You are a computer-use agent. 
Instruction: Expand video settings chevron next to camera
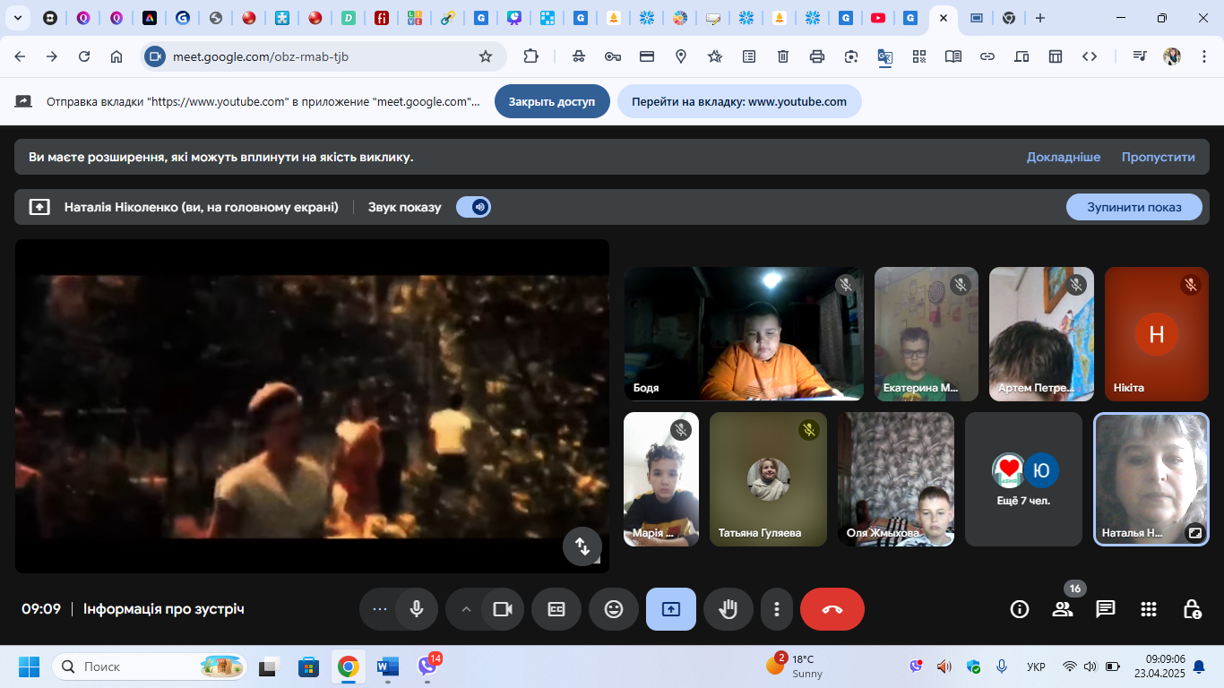coord(465,609)
